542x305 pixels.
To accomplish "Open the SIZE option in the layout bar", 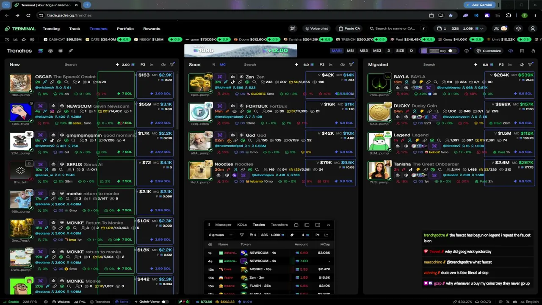I will (400, 51).
